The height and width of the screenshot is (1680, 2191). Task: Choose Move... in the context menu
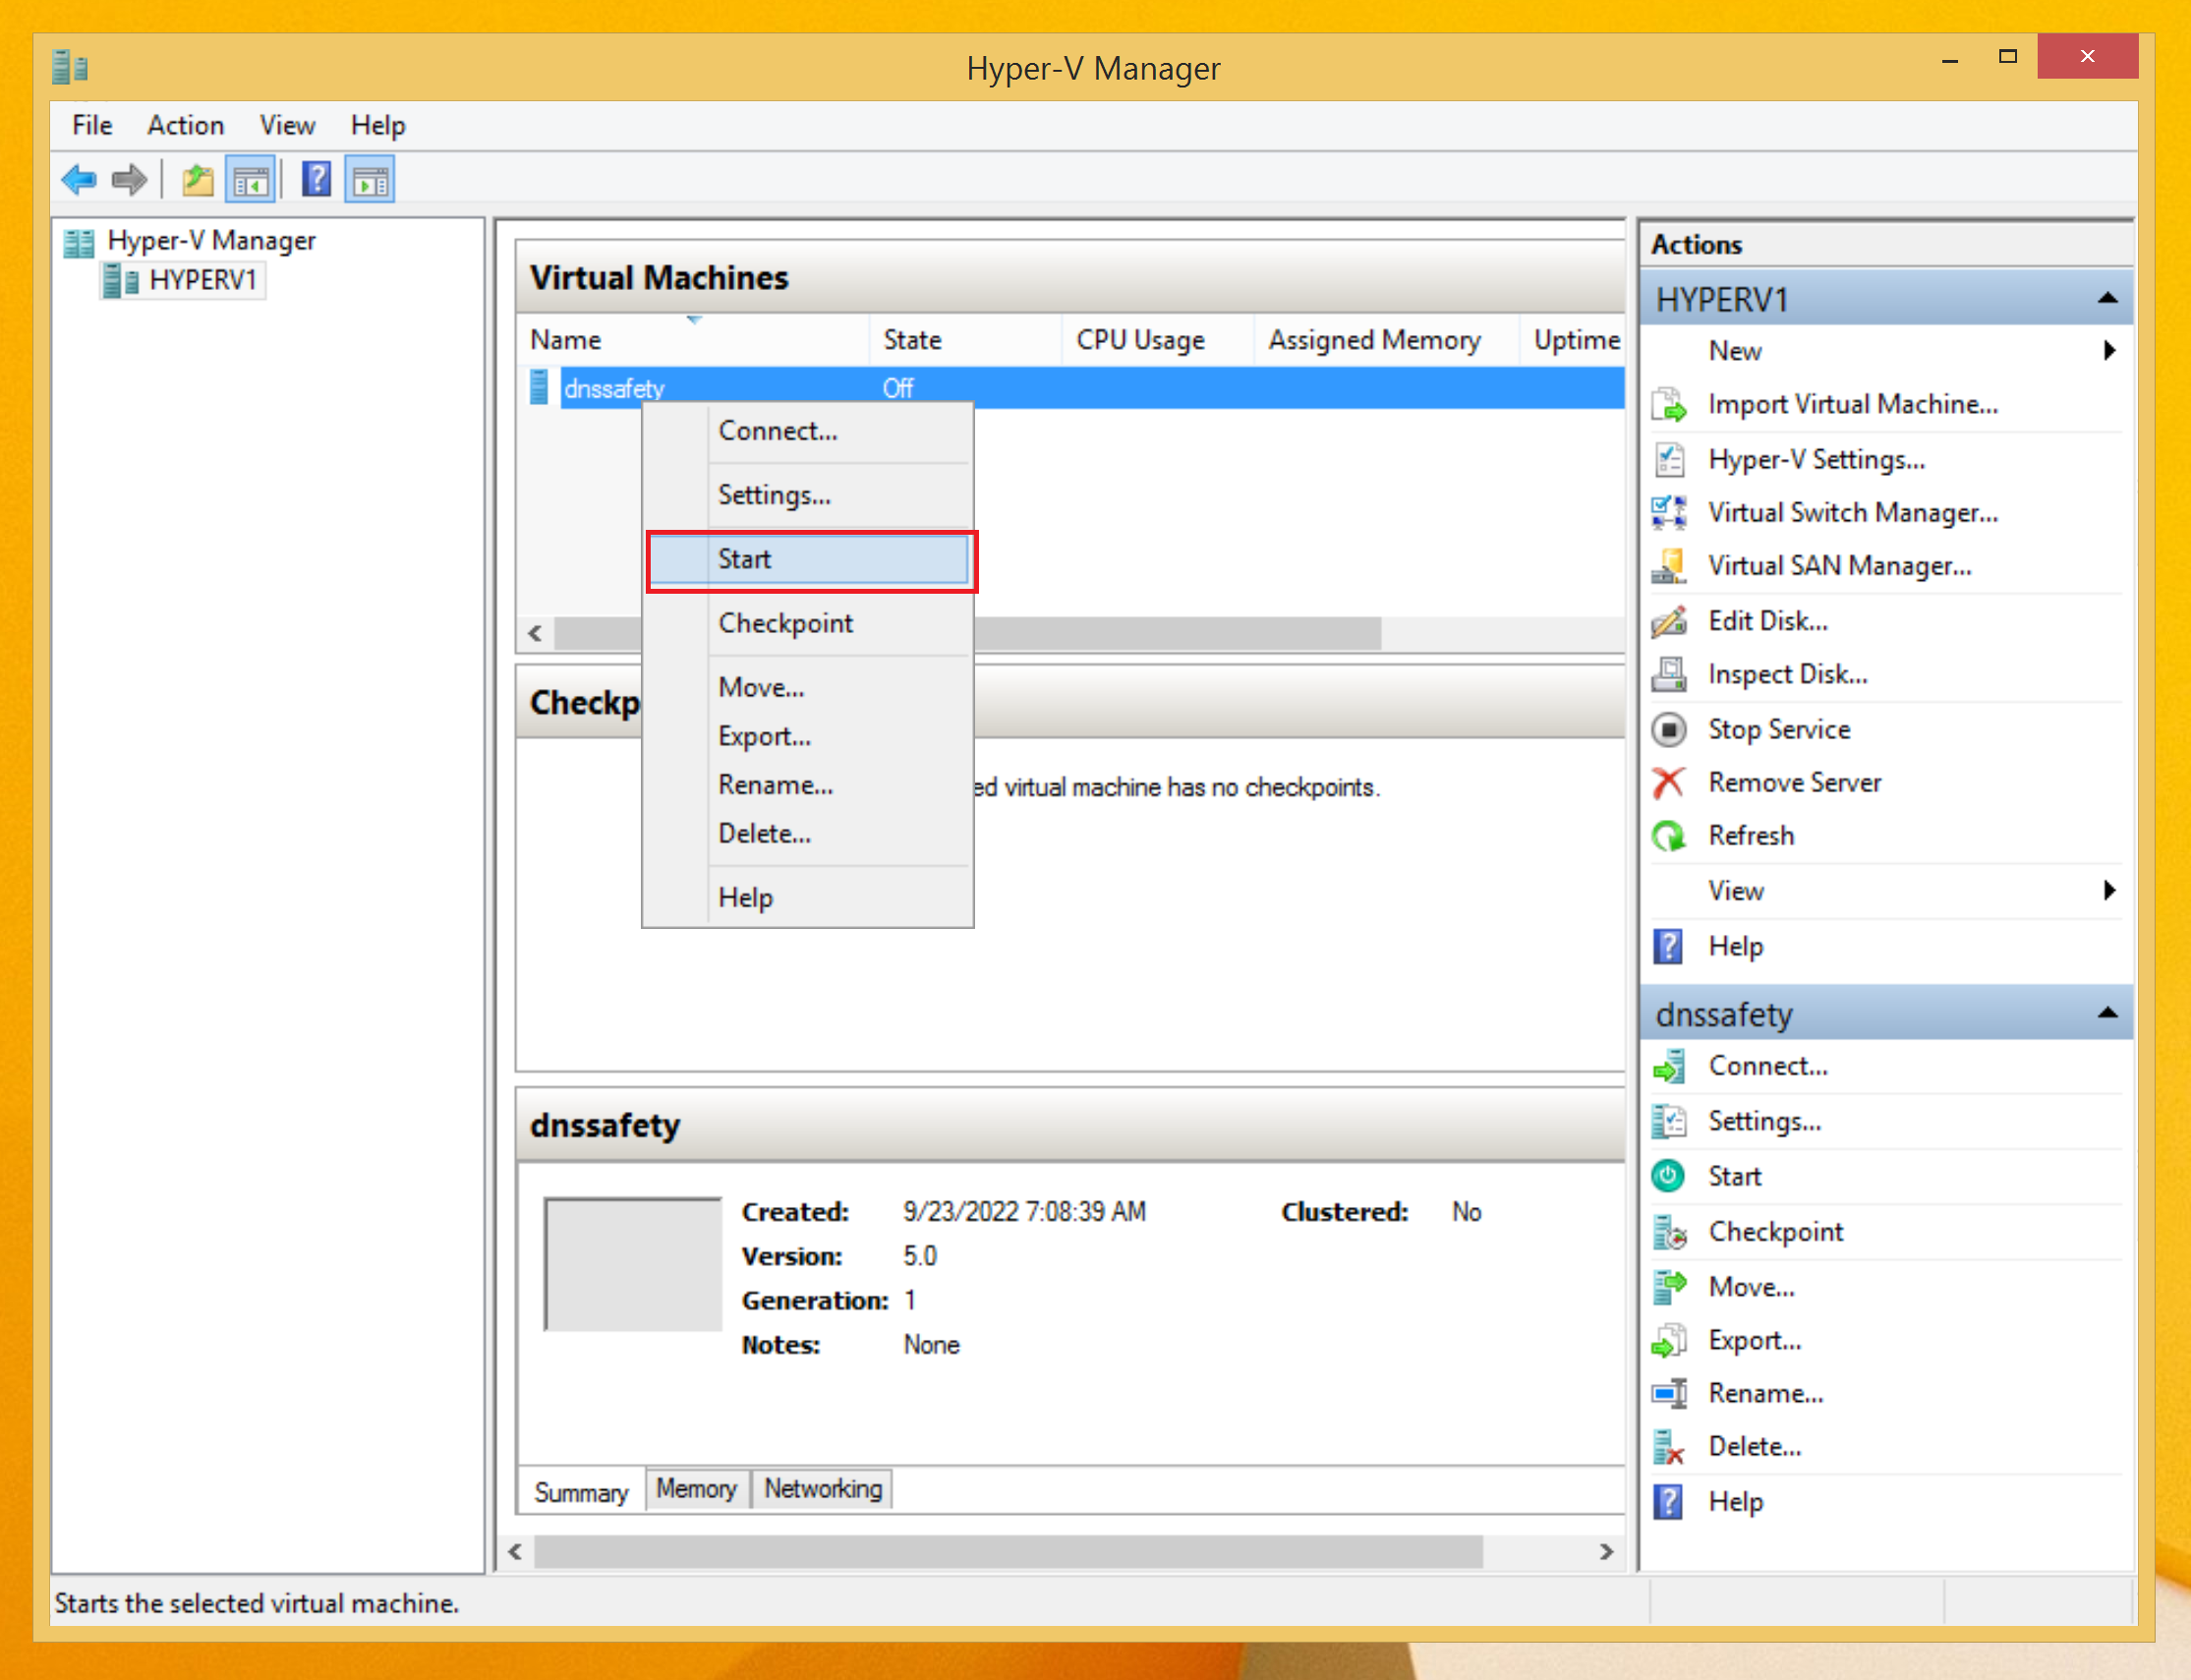pyautogui.click(x=808, y=687)
